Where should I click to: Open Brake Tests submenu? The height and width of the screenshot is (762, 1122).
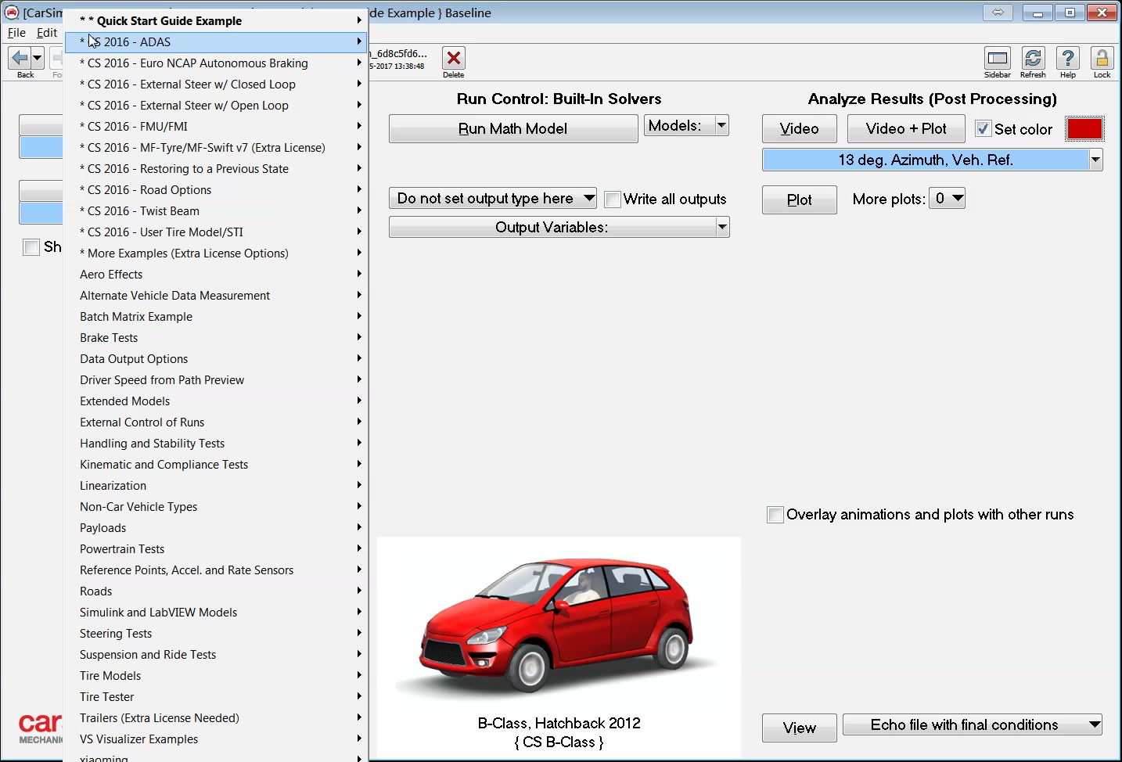[x=216, y=338]
